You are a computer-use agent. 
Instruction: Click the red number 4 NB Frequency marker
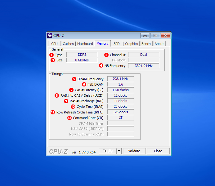(101, 66)
